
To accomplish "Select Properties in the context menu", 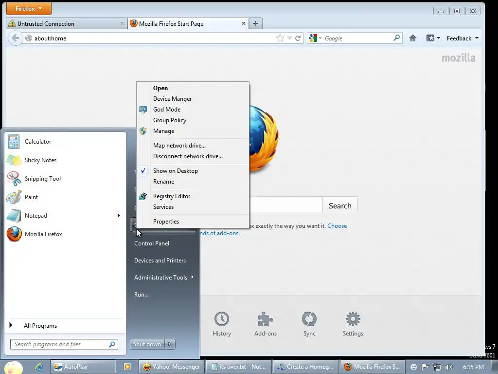I will (x=193, y=222).
